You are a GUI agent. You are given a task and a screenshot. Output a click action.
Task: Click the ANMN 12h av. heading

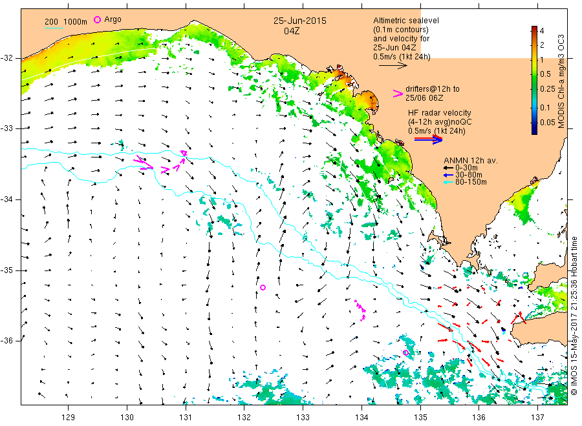tap(471, 161)
